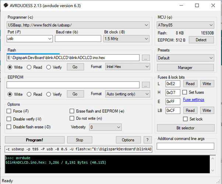Browse for EEPROM file
Screen dimensions: 222x184
click(x=146, y=85)
